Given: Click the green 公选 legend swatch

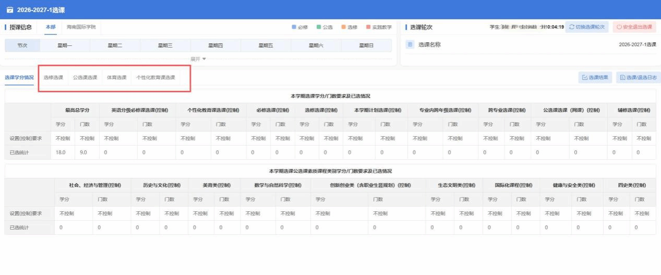Looking at the screenshot, I should point(318,27).
